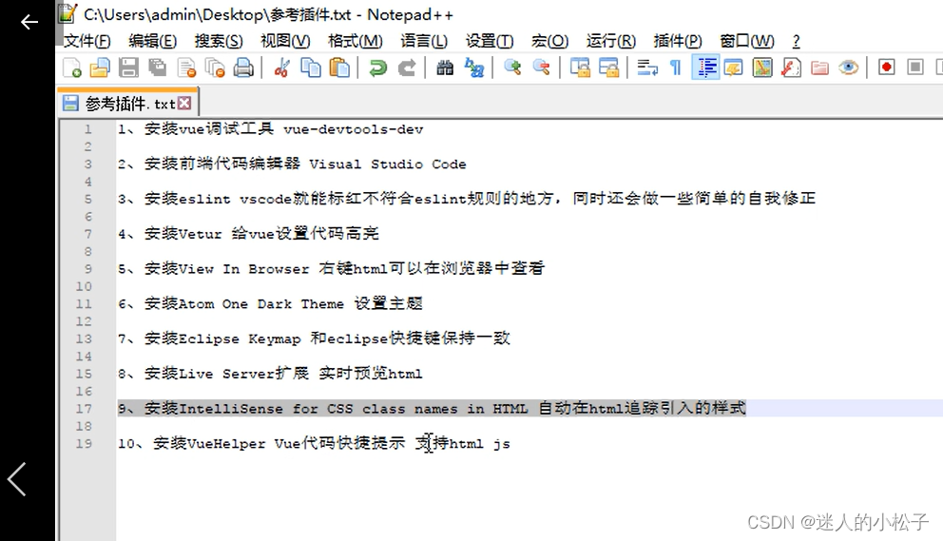The height and width of the screenshot is (541, 943).
Task: Open the Document Map panel icon
Action: (x=762, y=68)
